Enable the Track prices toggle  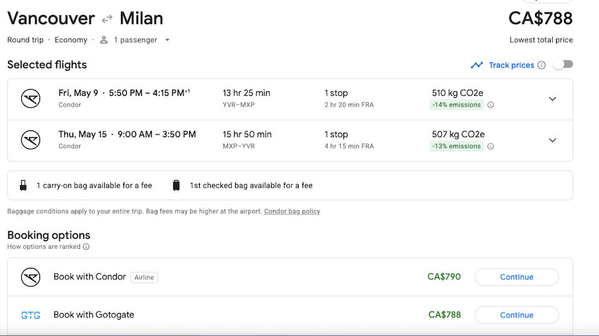coord(563,65)
